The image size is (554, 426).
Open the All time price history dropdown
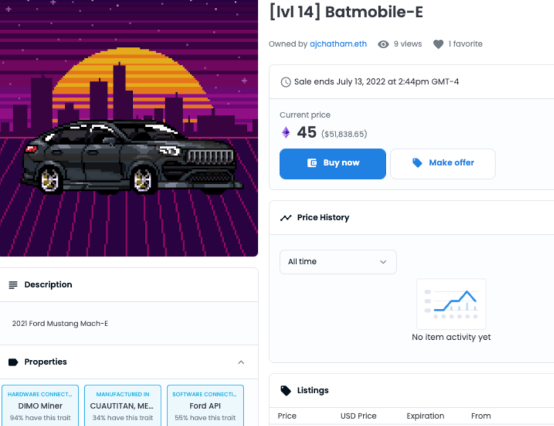pos(338,262)
